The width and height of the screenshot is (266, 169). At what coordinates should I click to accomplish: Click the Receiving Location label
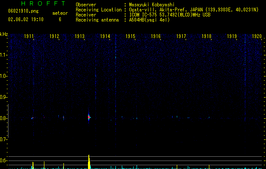[x=99, y=10]
